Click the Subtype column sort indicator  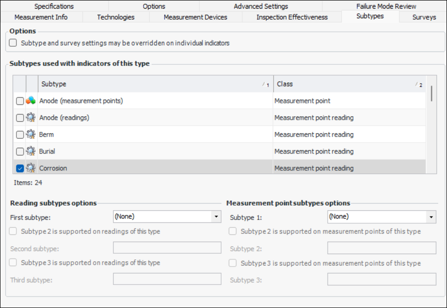click(265, 85)
